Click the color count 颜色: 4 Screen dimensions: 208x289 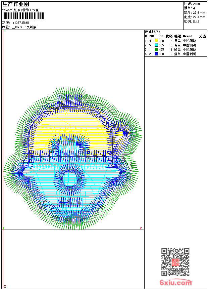190,8
